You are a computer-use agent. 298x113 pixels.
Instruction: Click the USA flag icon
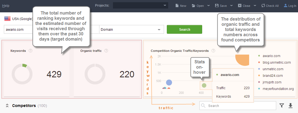tap(7, 18)
